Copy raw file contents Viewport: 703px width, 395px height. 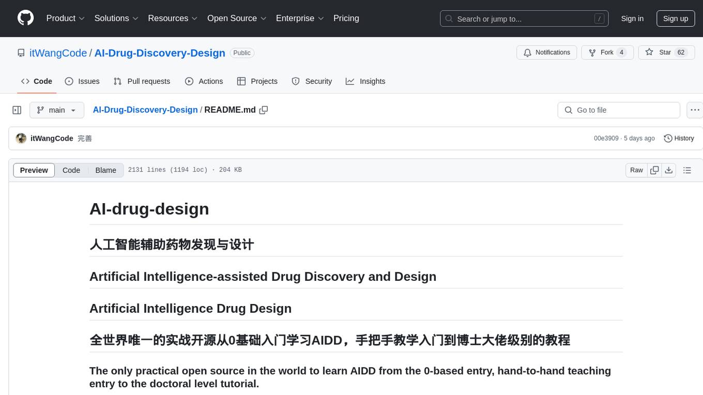654,170
